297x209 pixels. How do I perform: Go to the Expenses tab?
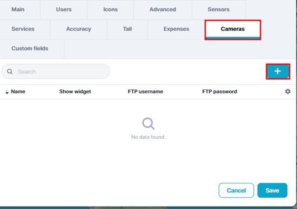(x=176, y=29)
